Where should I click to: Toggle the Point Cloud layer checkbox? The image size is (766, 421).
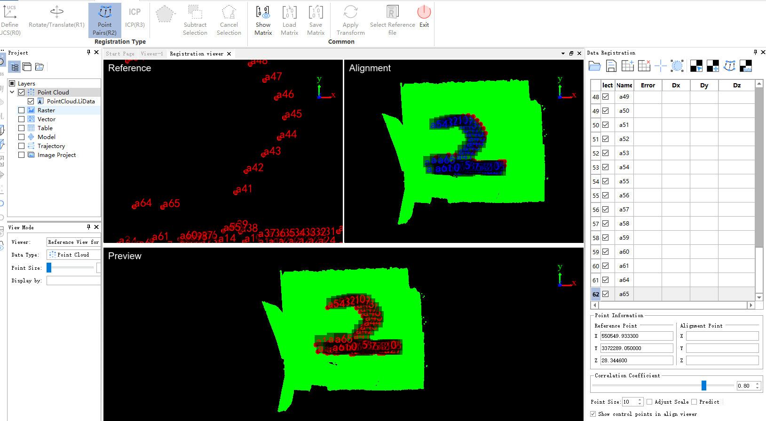[21, 93]
